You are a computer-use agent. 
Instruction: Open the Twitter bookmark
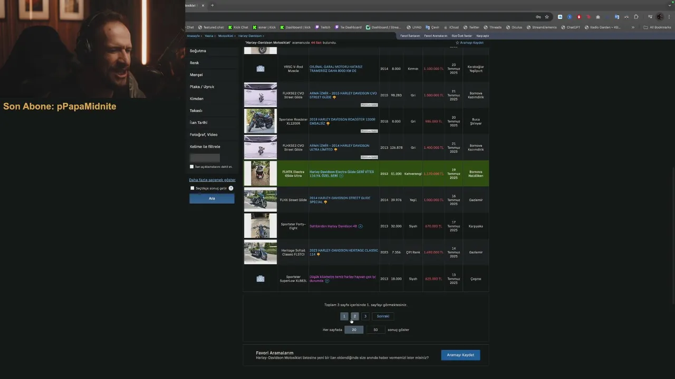(x=471, y=27)
